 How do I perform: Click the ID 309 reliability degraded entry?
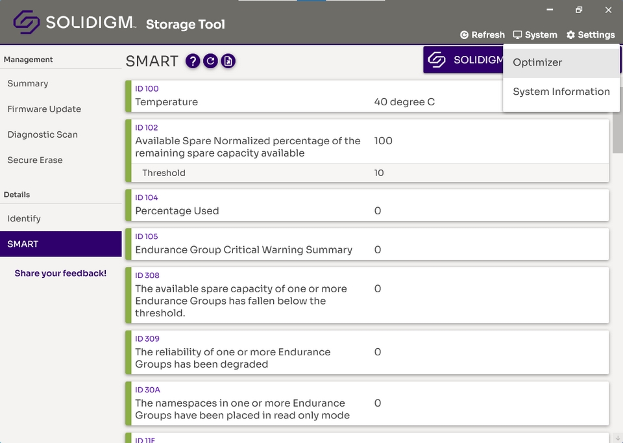tap(367, 352)
